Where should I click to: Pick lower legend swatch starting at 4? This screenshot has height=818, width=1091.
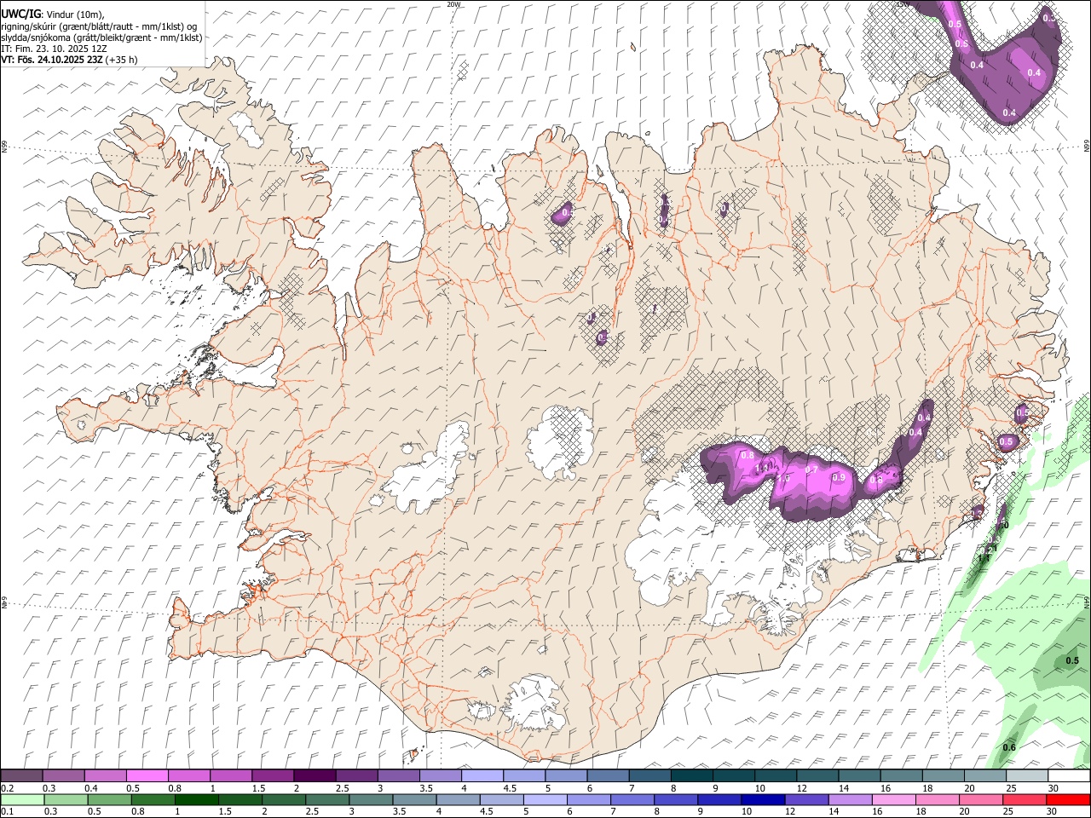pyautogui.click(x=458, y=799)
